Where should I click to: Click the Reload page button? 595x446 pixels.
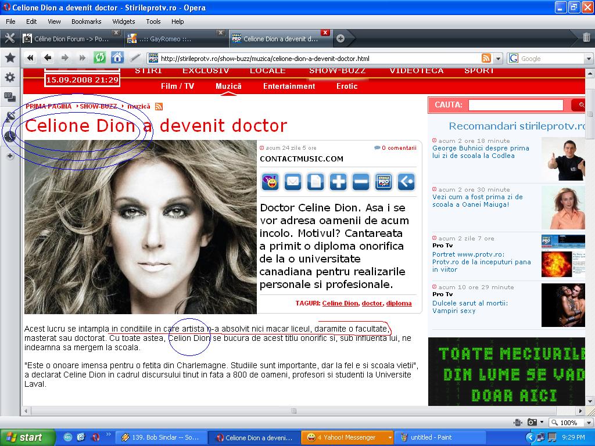(x=99, y=57)
